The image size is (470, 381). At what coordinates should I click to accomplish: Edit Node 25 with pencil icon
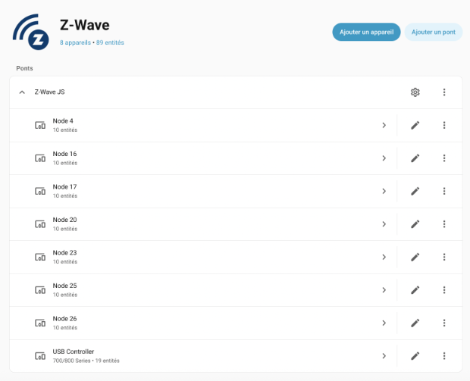click(x=415, y=290)
